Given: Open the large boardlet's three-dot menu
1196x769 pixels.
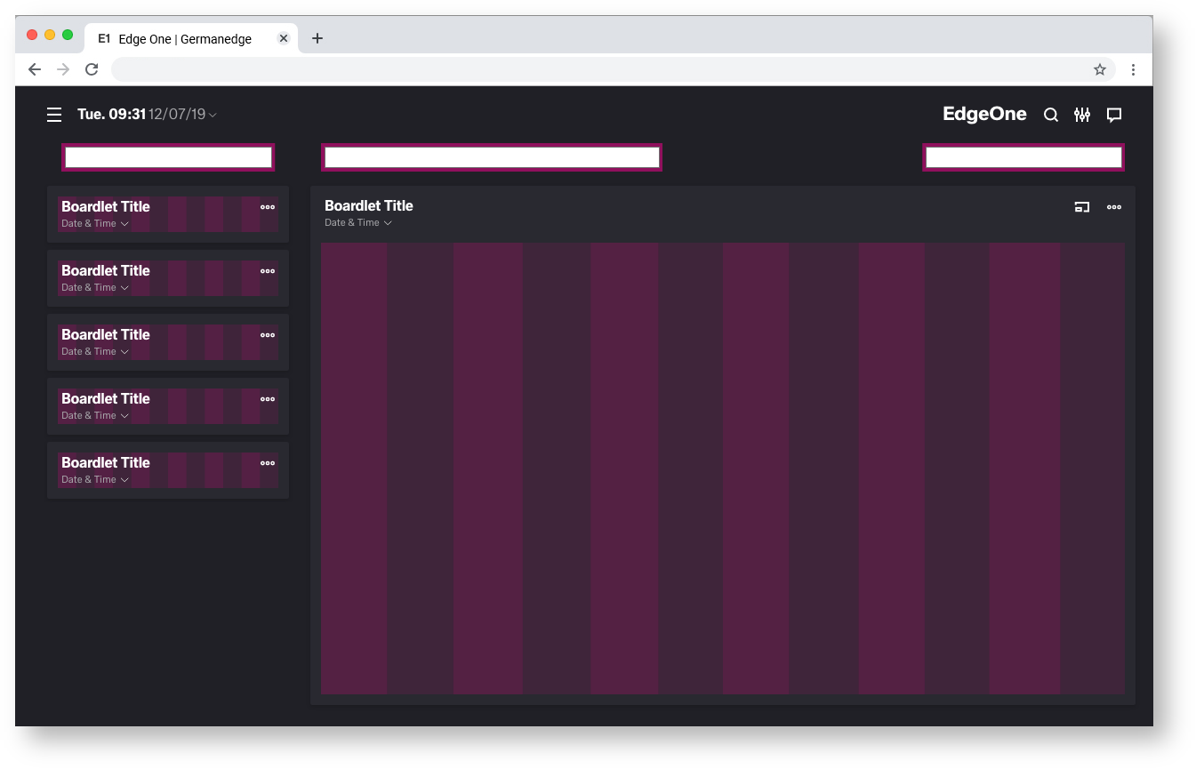Looking at the screenshot, I should click(x=1113, y=207).
